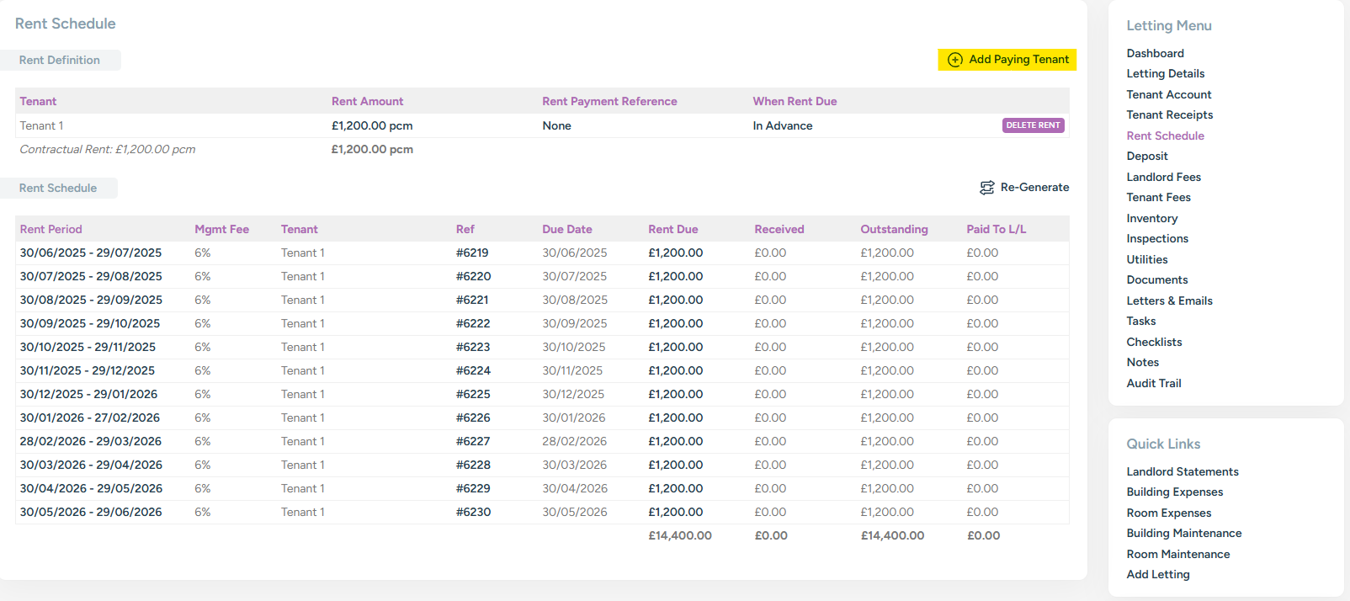Click the Rent Definition section tab
The image size is (1350, 601).
coord(60,61)
